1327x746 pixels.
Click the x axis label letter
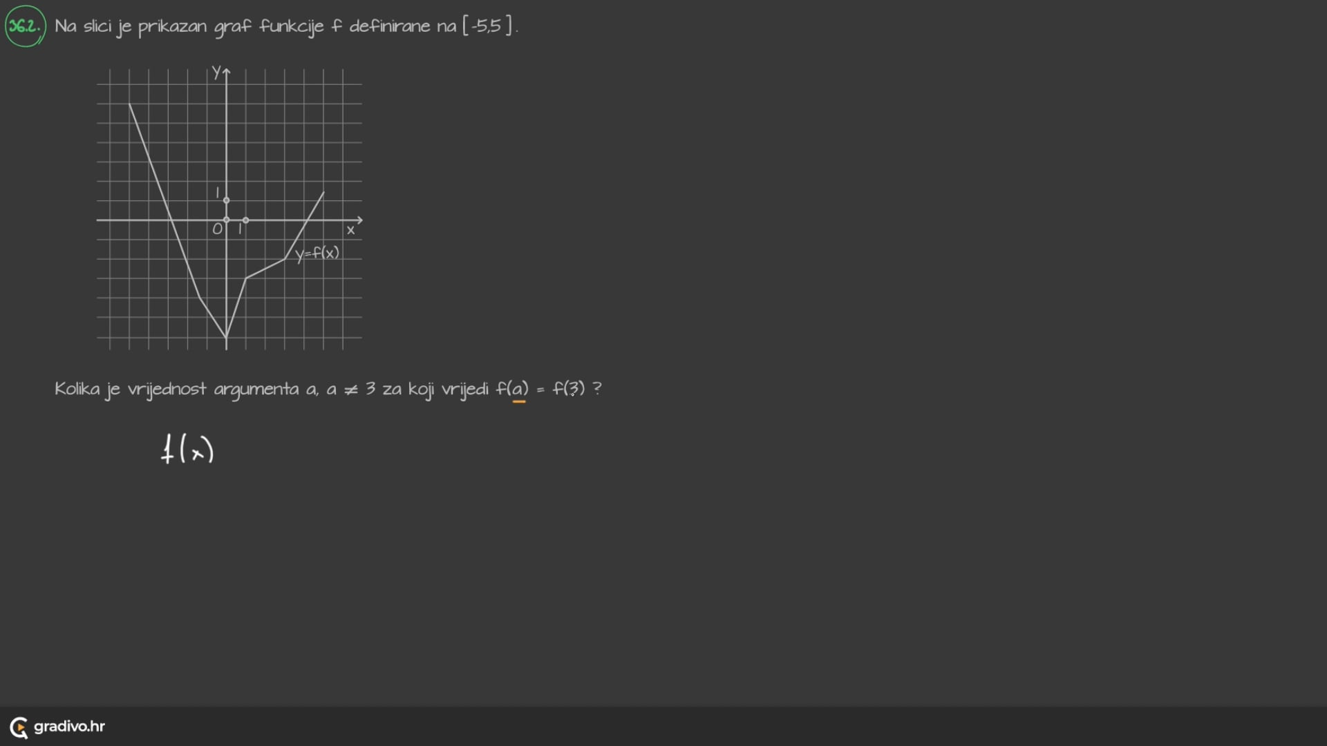pos(350,231)
